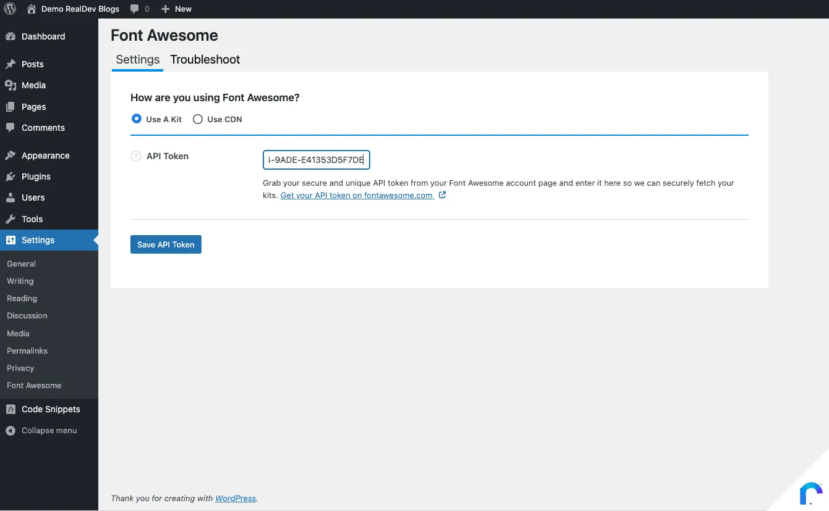Click the Plugins plug icon

(x=11, y=177)
